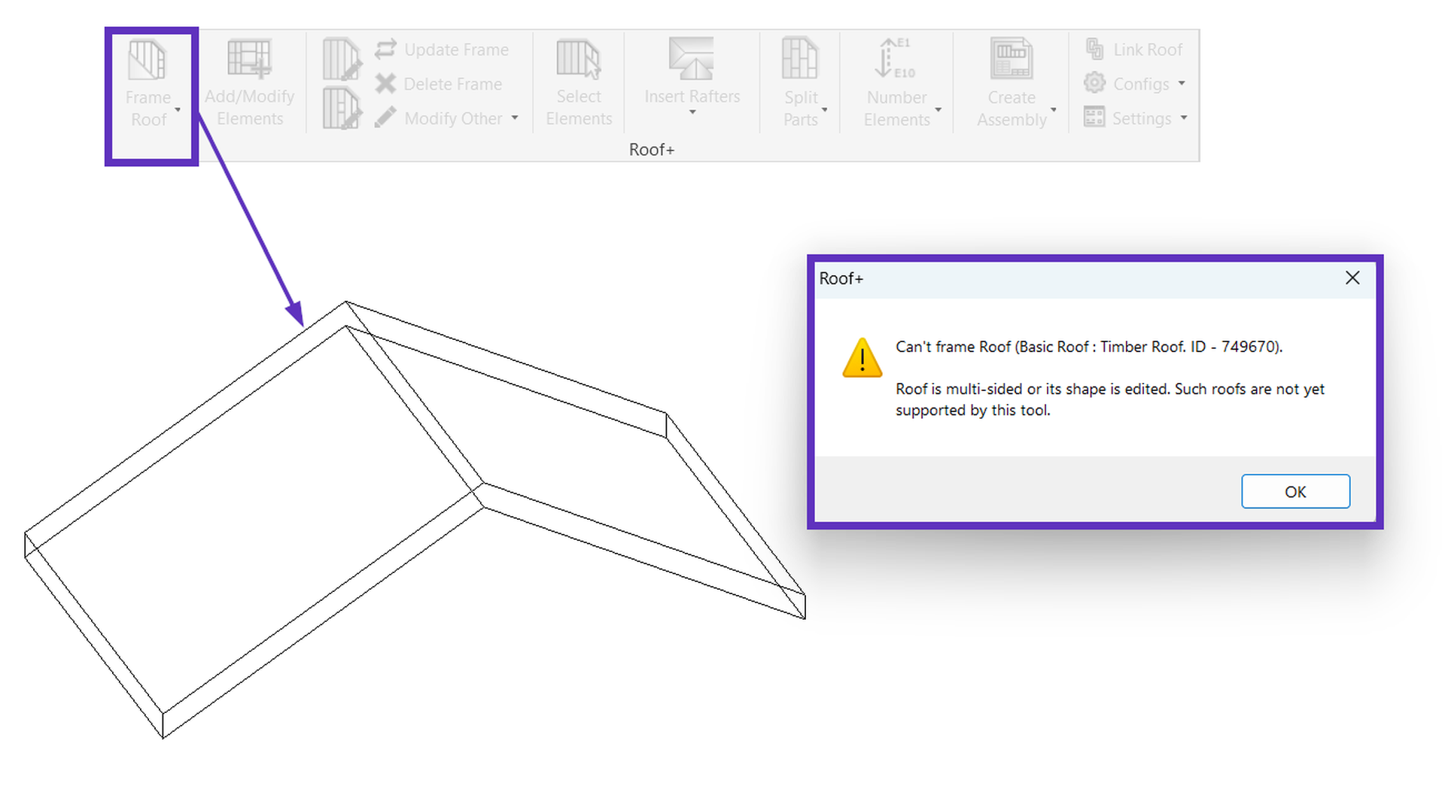Open the Frame Roof dropdown arrow
Screen dimensions: 1445x795
point(178,110)
